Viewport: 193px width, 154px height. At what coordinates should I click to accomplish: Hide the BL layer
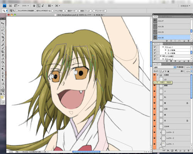tap(154, 97)
